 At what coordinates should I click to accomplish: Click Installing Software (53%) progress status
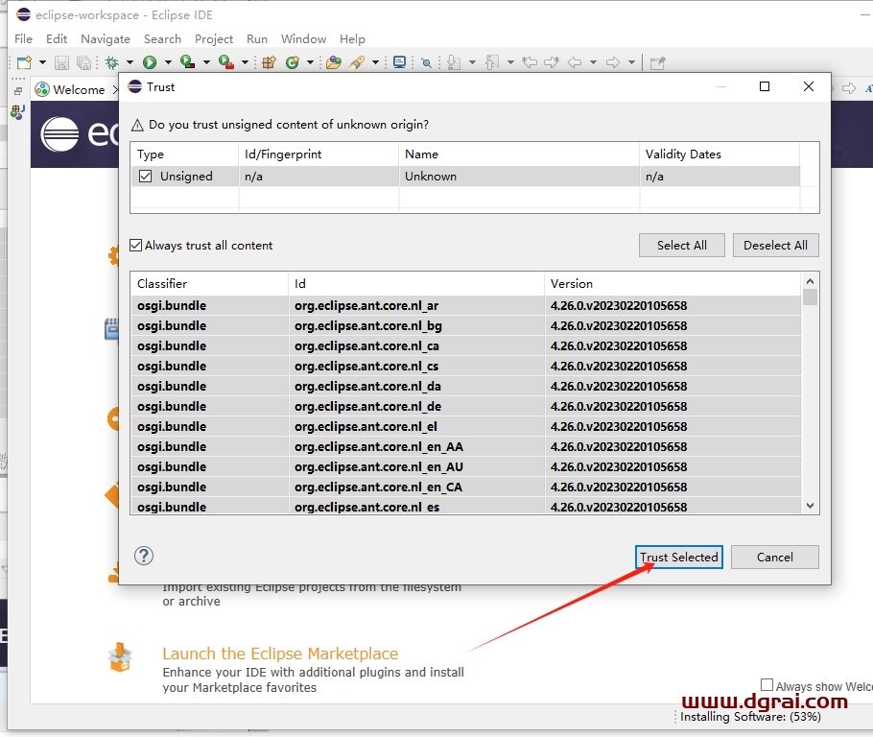tap(750, 717)
